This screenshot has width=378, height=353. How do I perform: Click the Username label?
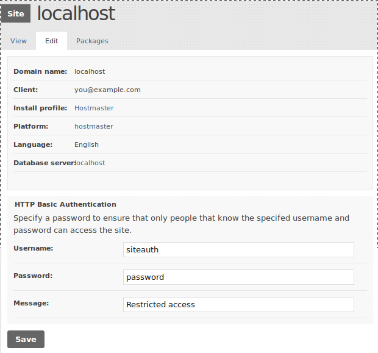click(34, 248)
